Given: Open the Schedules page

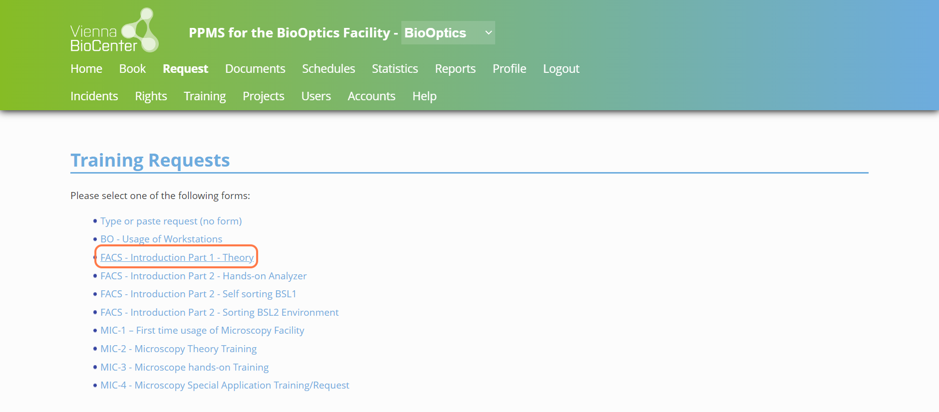Looking at the screenshot, I should pos(328,69).
